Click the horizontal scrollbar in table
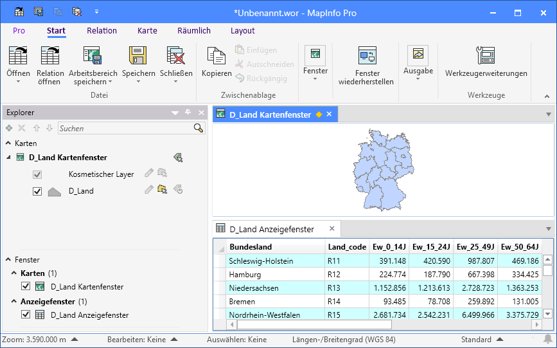The width and height of the screenshot is (557, 348). 314,324
